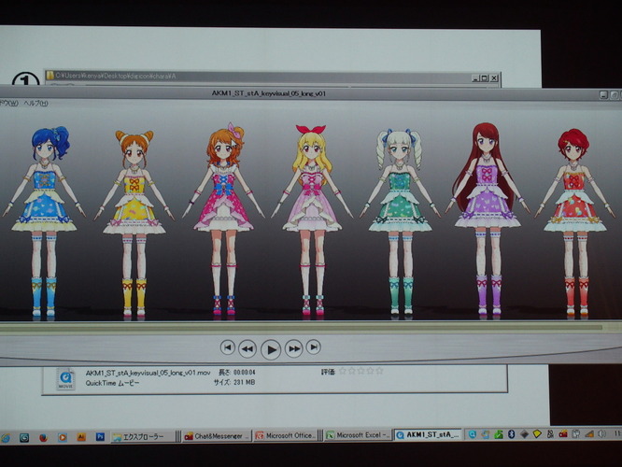The width and height of the screenshot is (622, 467).
Task: Switch to the Microsoft Excel taskbar button
Action: point(358,435)
